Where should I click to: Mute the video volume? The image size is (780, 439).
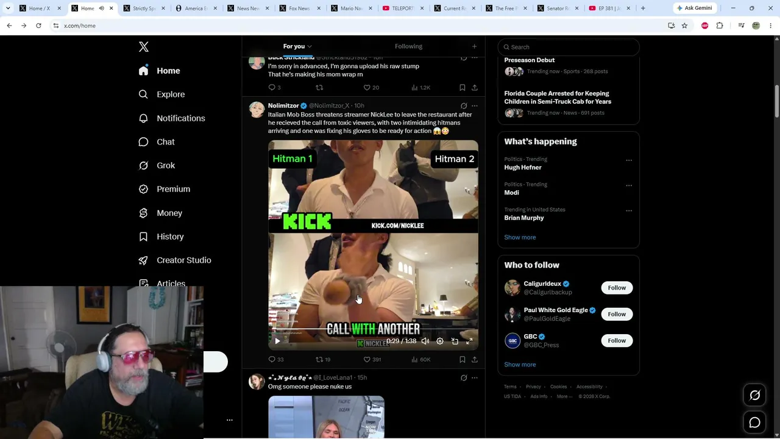coord(425,341)
